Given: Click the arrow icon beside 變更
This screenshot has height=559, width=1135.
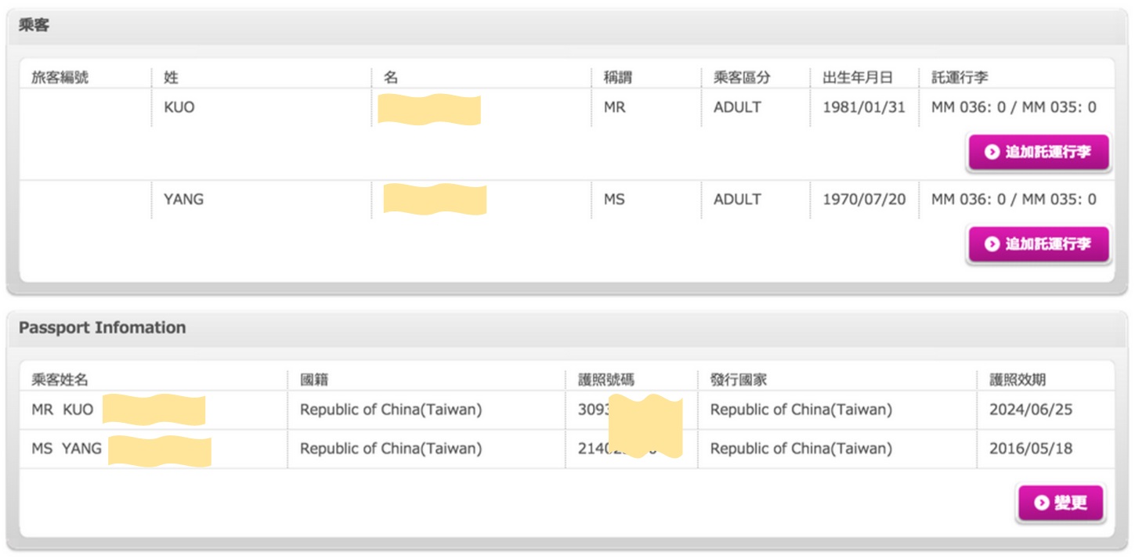Looking at the screenshot, I should coord(1041,503).
